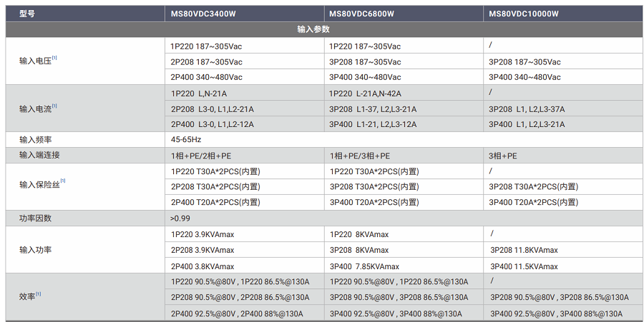Select the >0.99 power factor value
Image resolution: width=644 pixels, height=322 pixels.
point(180,218)
